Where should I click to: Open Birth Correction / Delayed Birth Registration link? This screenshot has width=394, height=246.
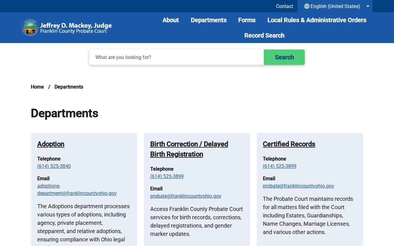coord(189,149)
